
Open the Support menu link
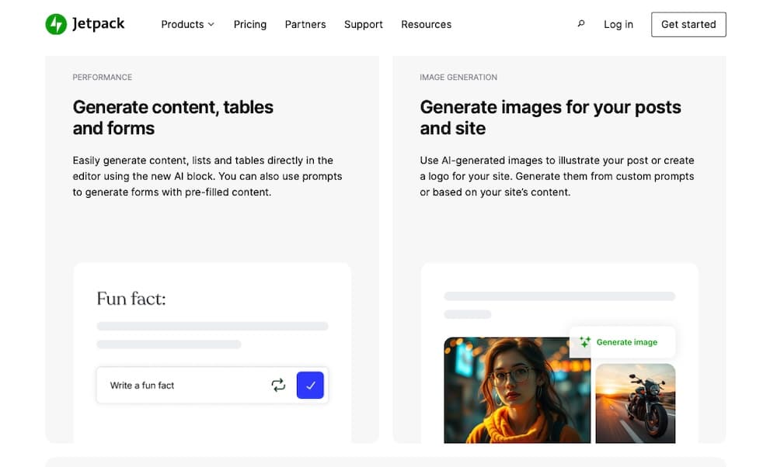tap(364, 24)
